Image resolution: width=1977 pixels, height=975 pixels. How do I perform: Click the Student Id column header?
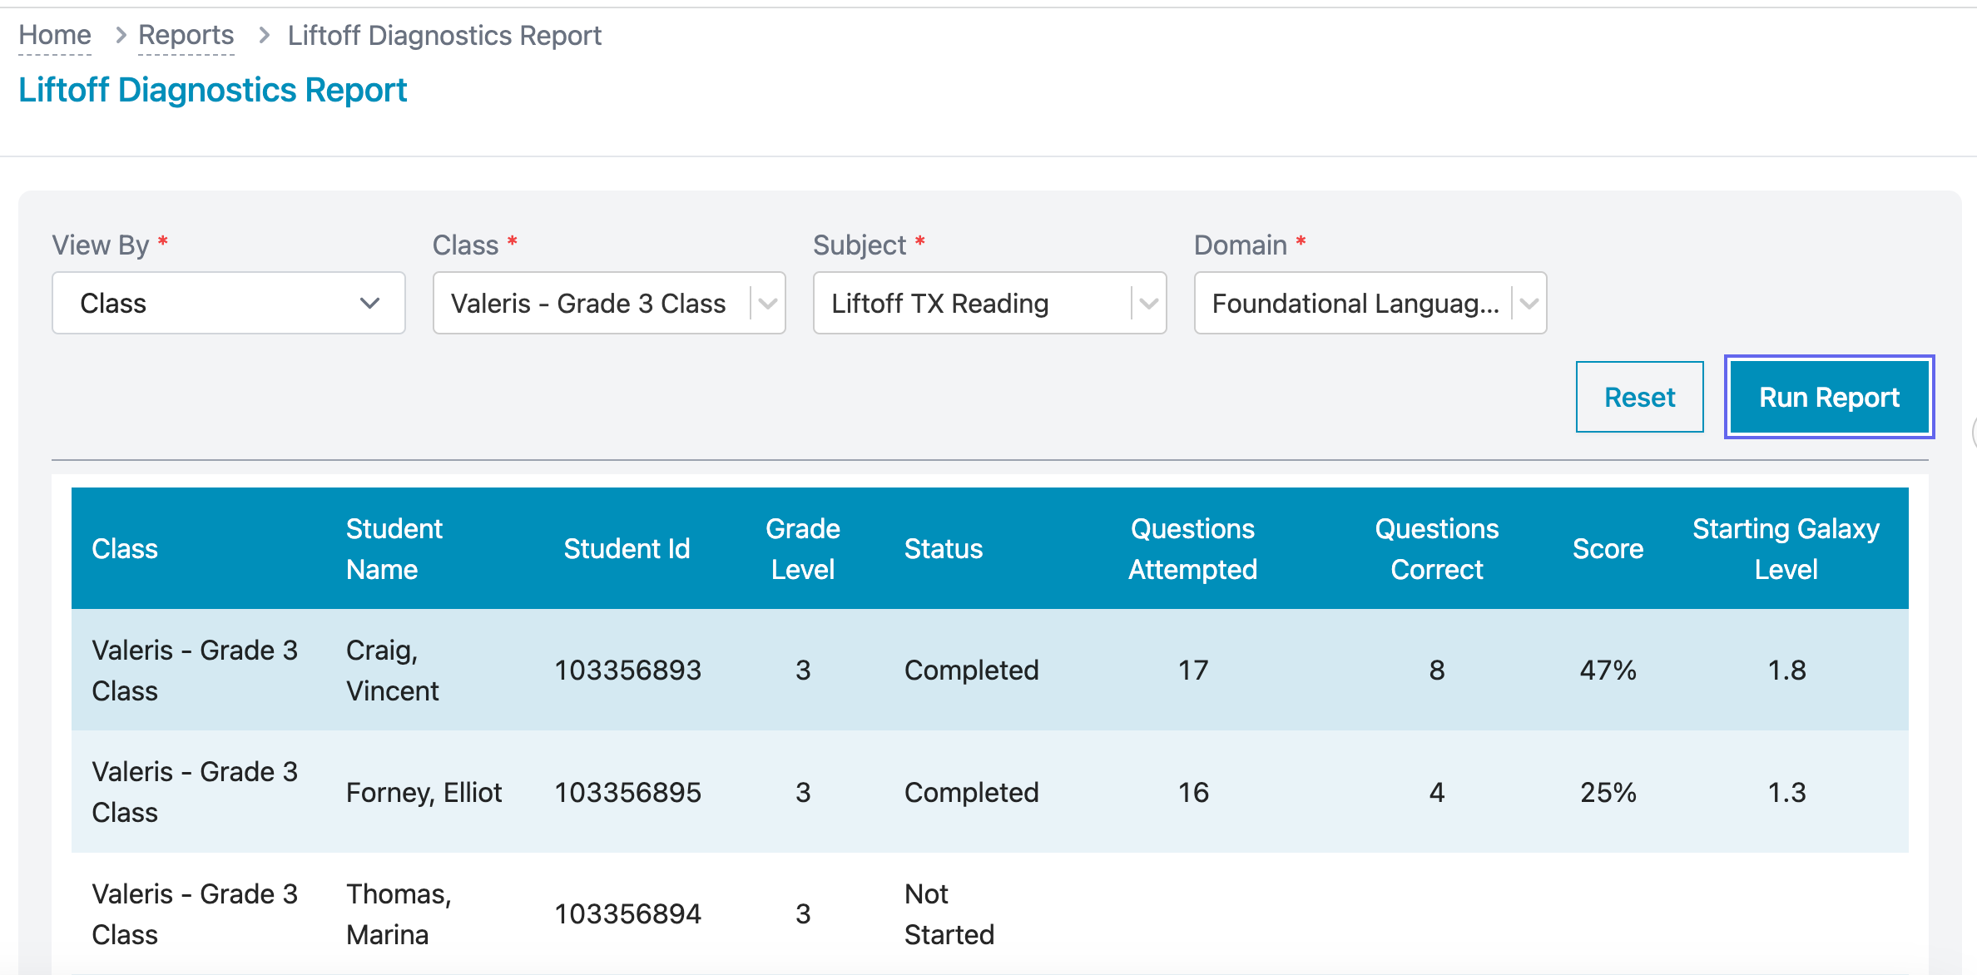(x=627, y=549)
